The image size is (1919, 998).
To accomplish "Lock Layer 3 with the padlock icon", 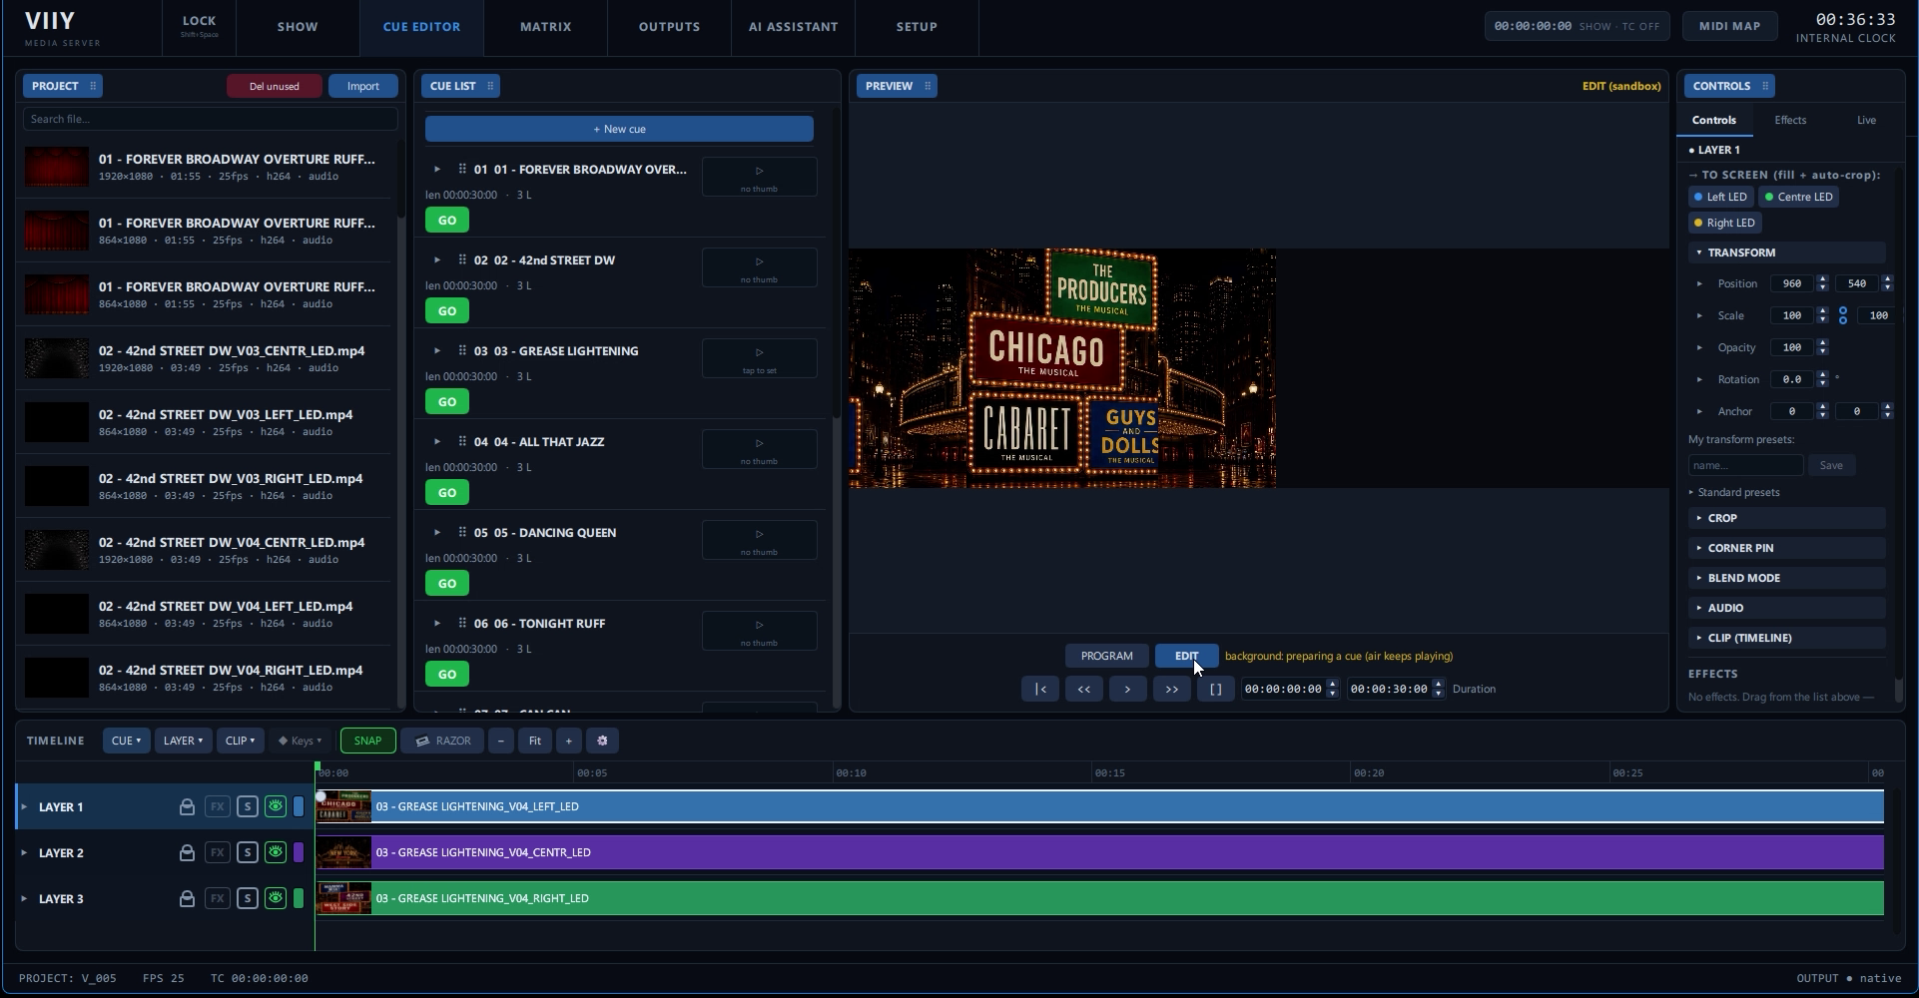I will point(187,898).
